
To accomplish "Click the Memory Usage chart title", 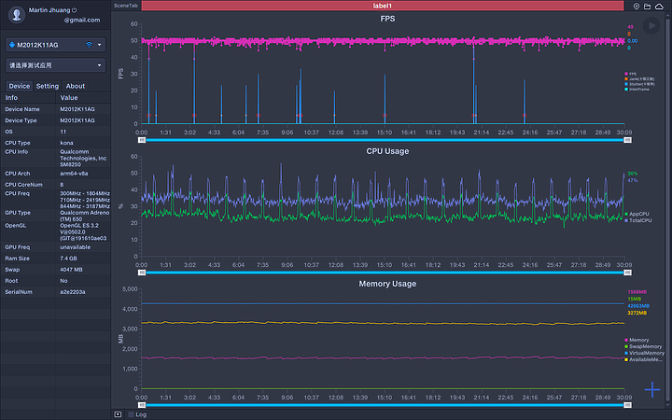I will pos(387,284).
